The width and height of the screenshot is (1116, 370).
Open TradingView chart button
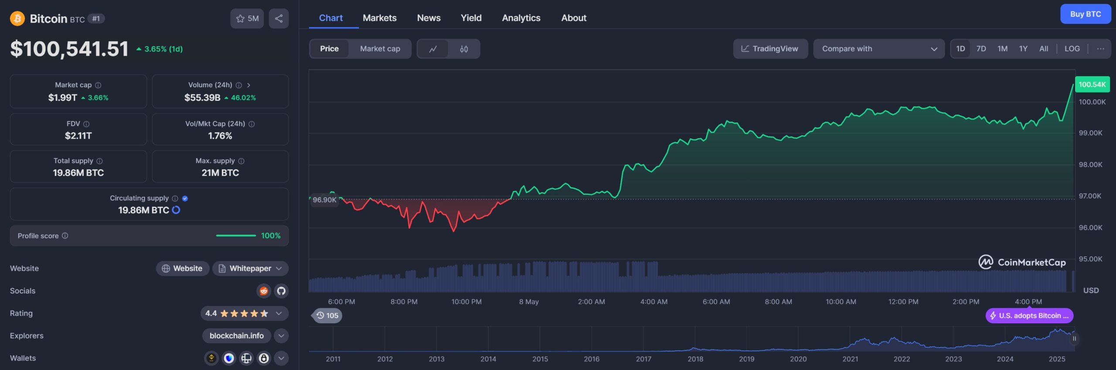[770, 49]
